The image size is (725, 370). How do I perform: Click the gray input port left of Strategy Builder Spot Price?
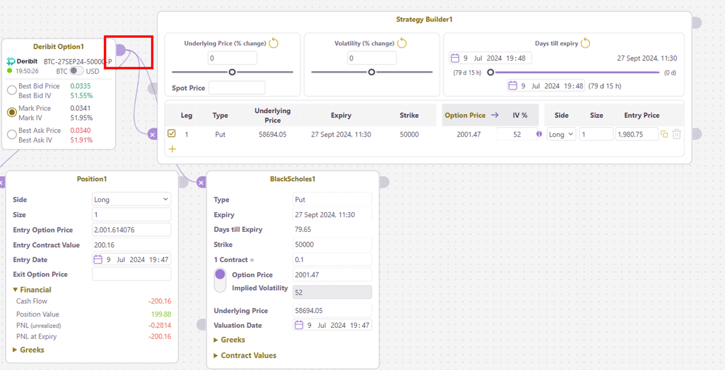pyautogui.click(x=152, y=88)
